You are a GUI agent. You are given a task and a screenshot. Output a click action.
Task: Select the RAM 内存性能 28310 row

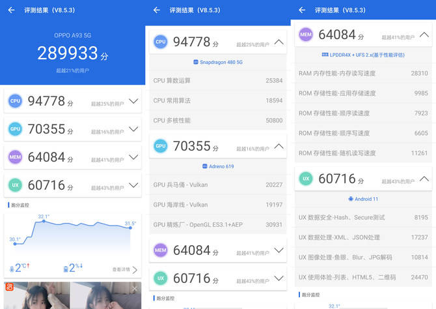point(363,73)
